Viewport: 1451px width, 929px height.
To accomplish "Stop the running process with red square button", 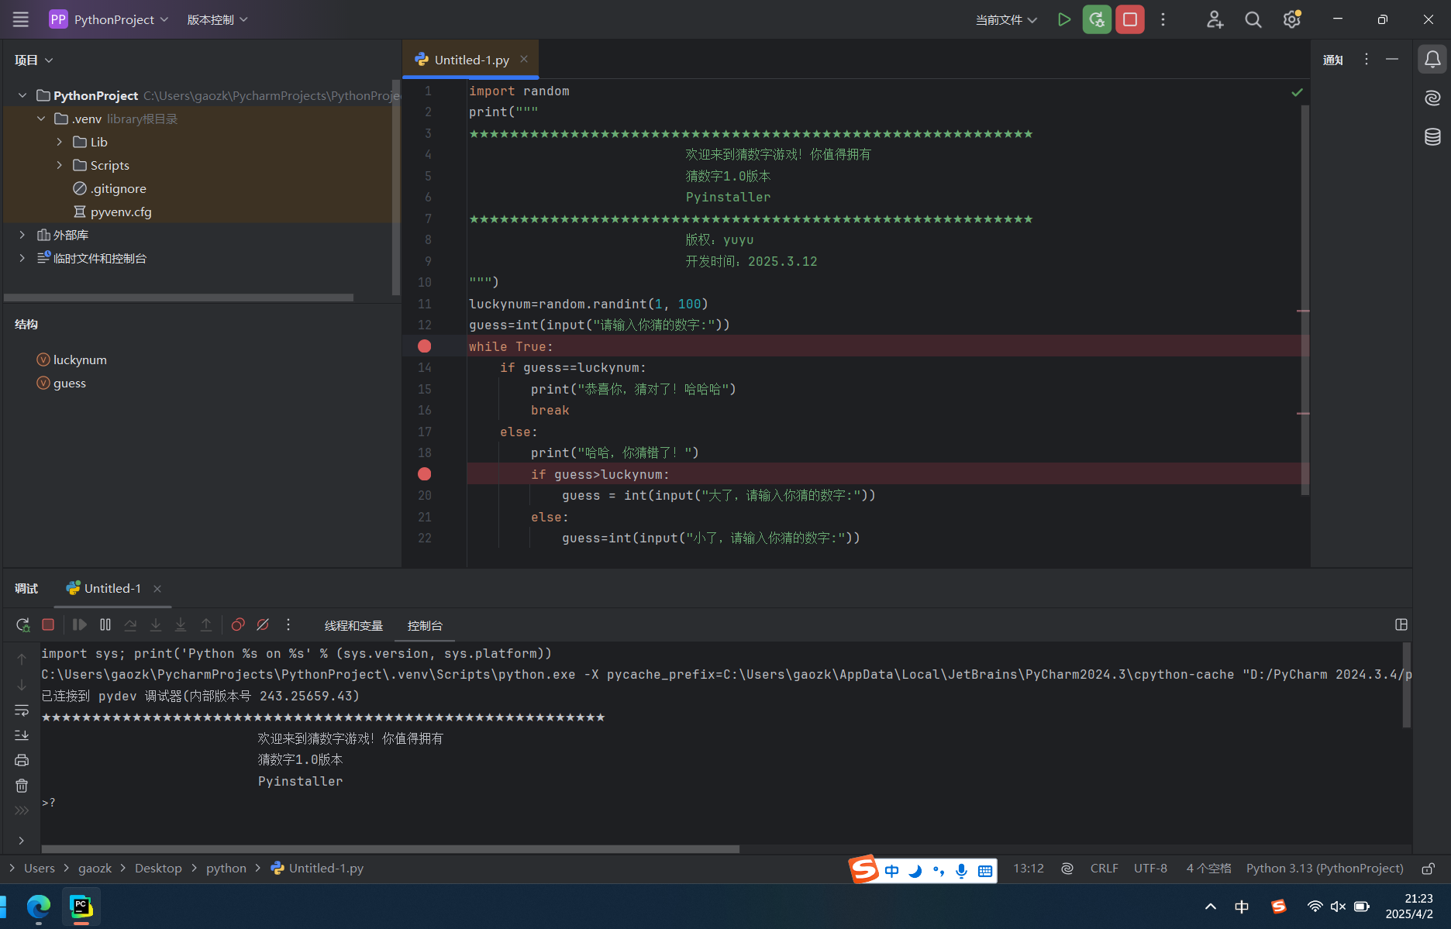I will (1130, 19).
